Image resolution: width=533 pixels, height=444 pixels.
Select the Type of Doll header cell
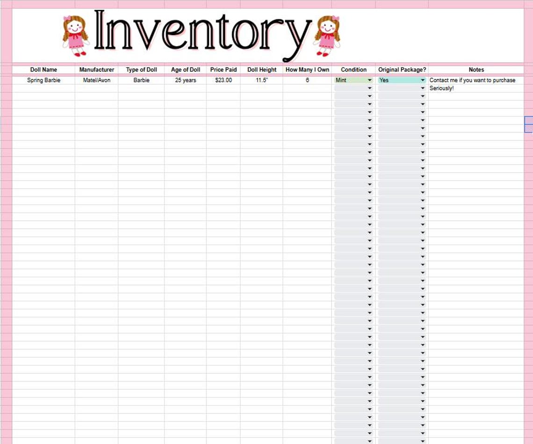pos(141,70)
